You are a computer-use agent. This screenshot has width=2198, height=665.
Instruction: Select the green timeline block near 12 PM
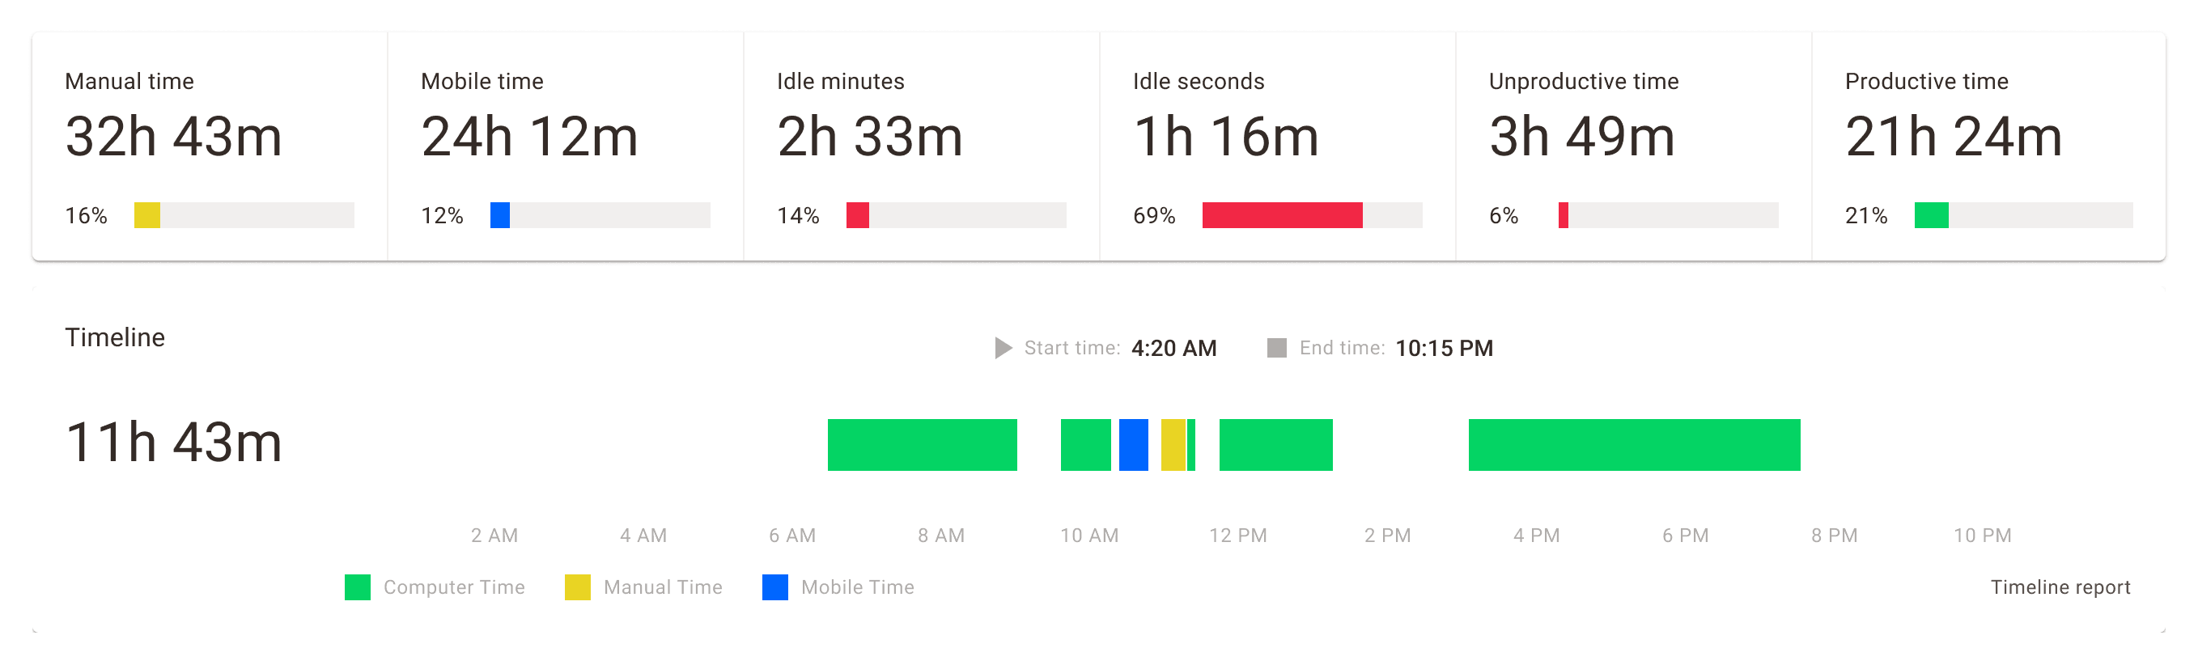click(1275, 445)
